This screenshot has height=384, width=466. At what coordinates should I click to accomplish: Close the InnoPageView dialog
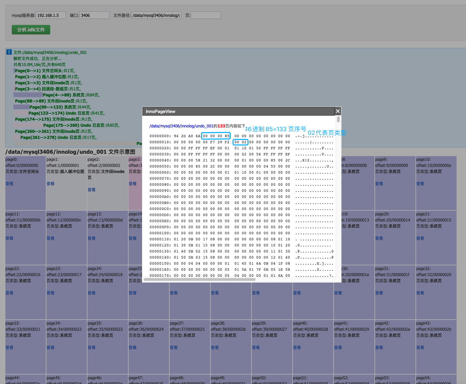tap(338, 111)
